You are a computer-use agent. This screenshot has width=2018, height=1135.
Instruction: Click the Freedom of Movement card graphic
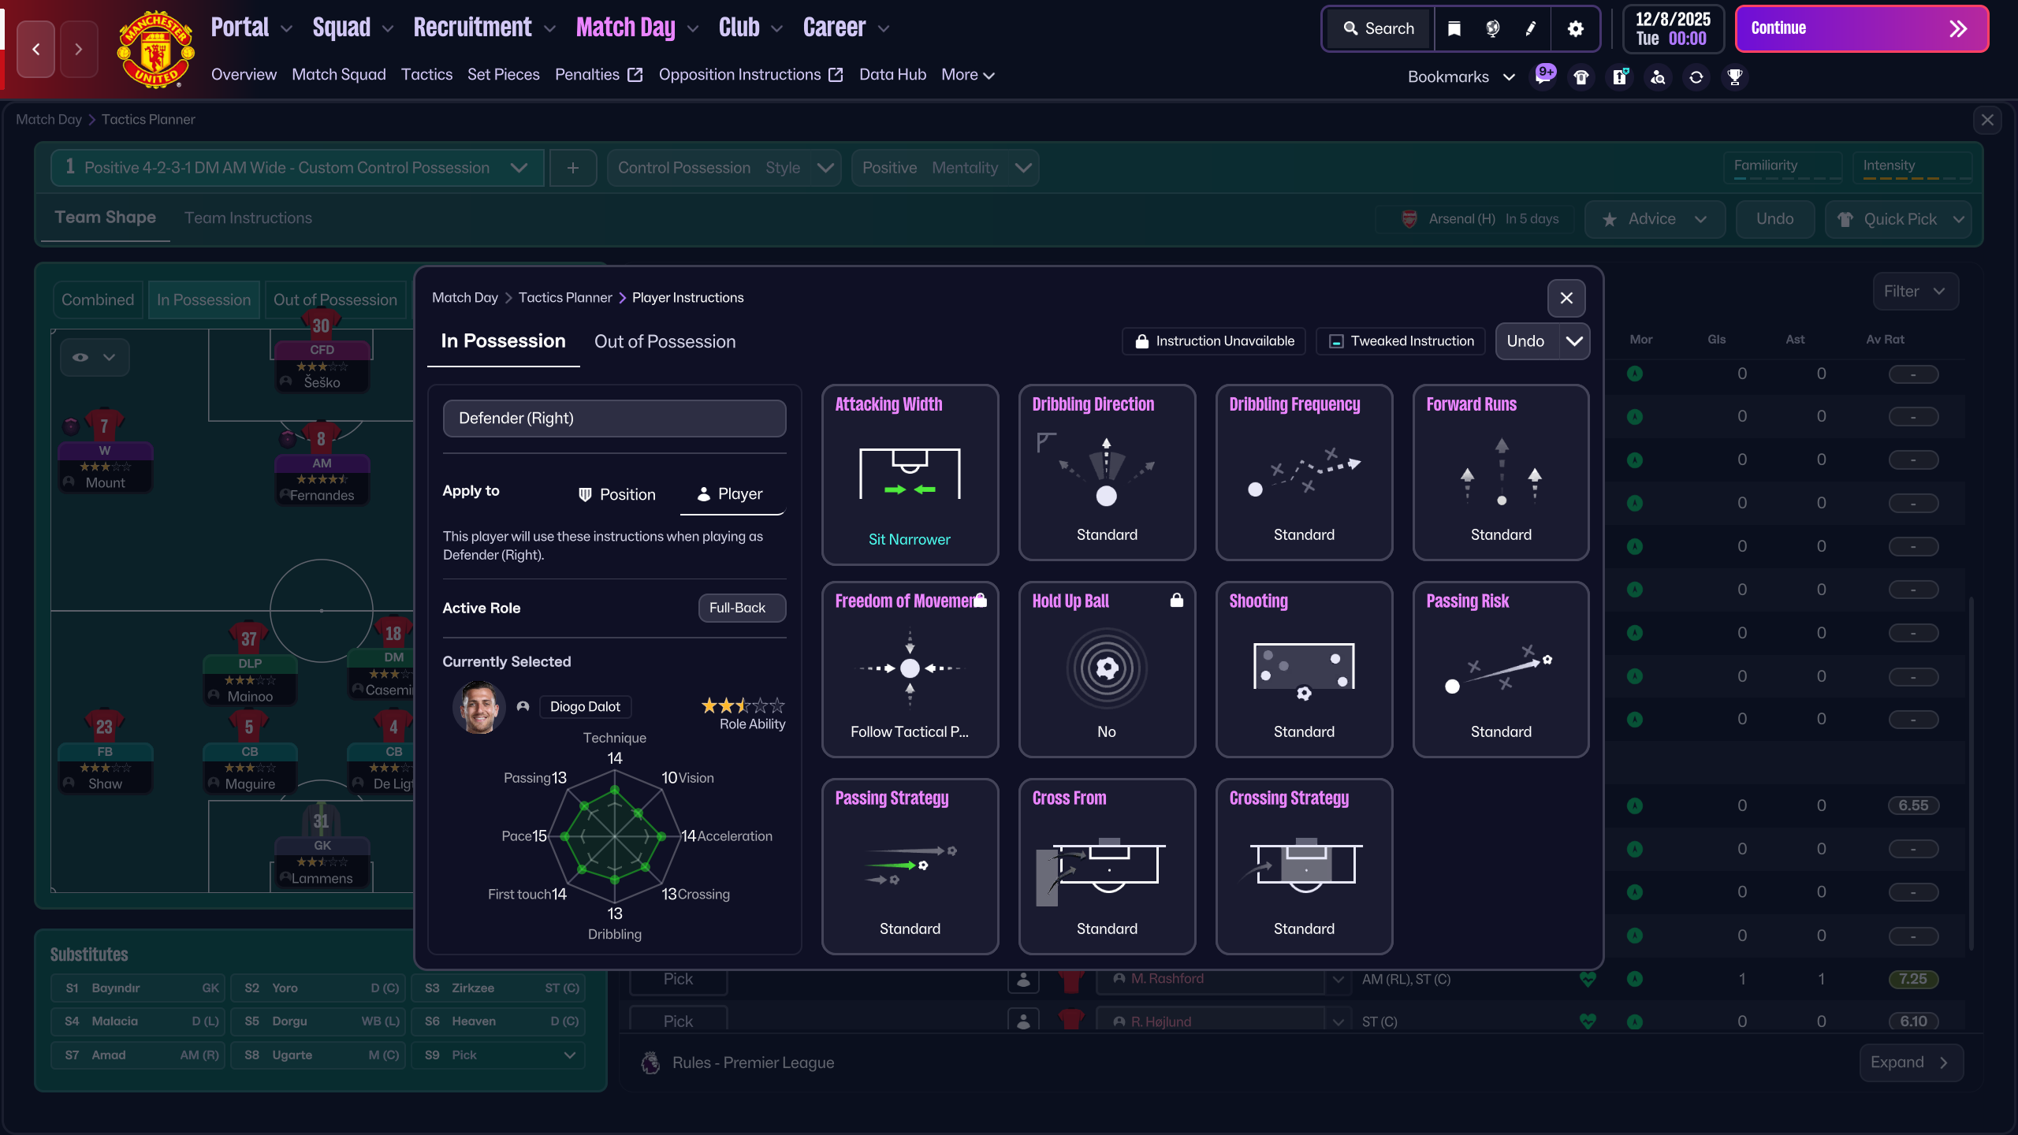(x=910, y=668)
